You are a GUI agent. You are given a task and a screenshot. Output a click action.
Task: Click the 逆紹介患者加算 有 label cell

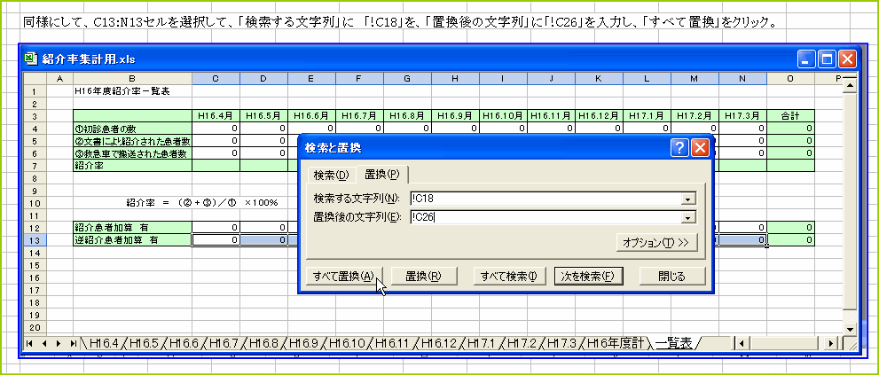(x=132, y=240)
